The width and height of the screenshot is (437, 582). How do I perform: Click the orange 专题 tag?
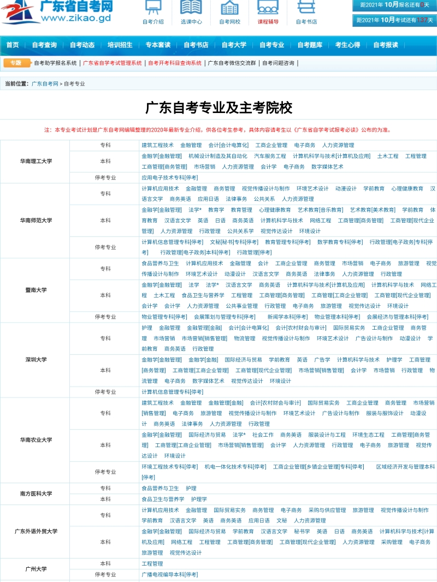pyautogui.click(x=17, y=63)
